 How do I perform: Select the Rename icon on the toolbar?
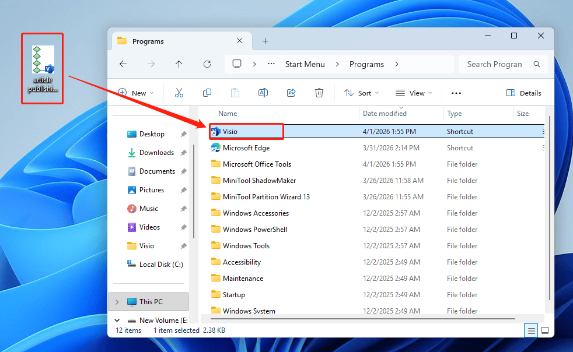[x=263, y=93]
